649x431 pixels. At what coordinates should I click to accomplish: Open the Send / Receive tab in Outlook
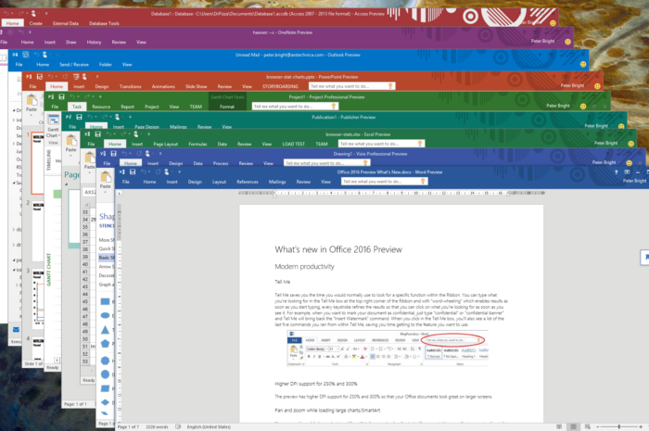click(x=73, y=65)
